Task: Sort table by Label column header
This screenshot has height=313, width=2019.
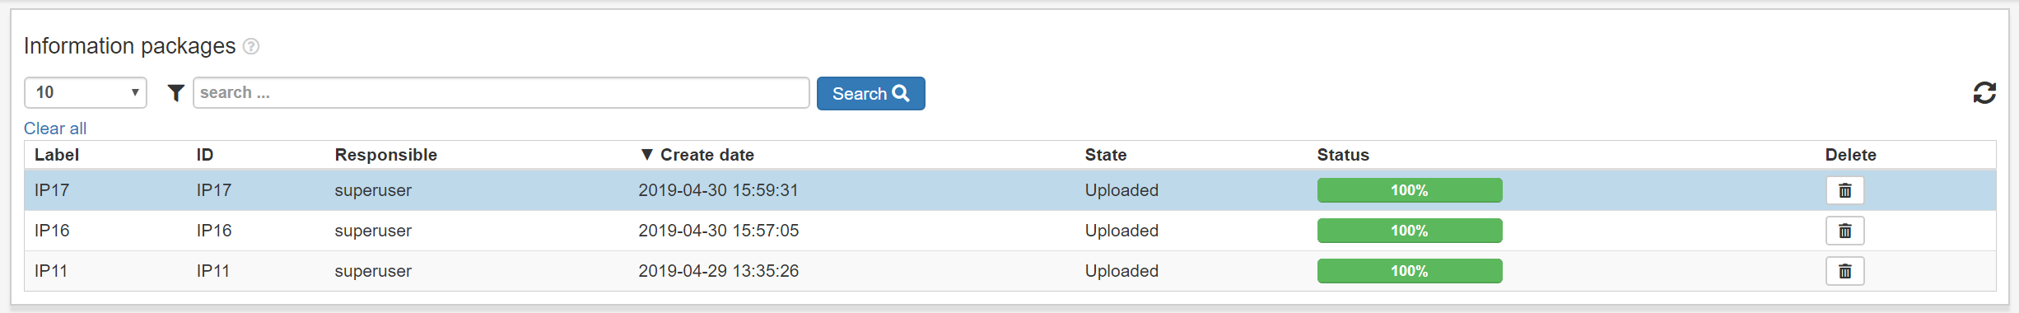Action: [57, 155]
